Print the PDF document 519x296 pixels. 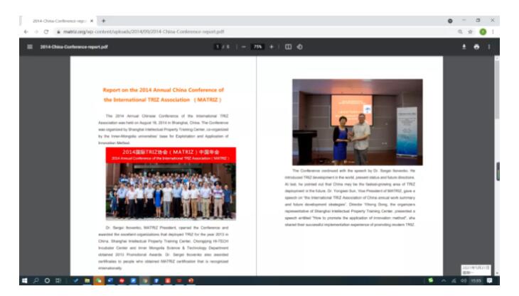tap(476, 47)
